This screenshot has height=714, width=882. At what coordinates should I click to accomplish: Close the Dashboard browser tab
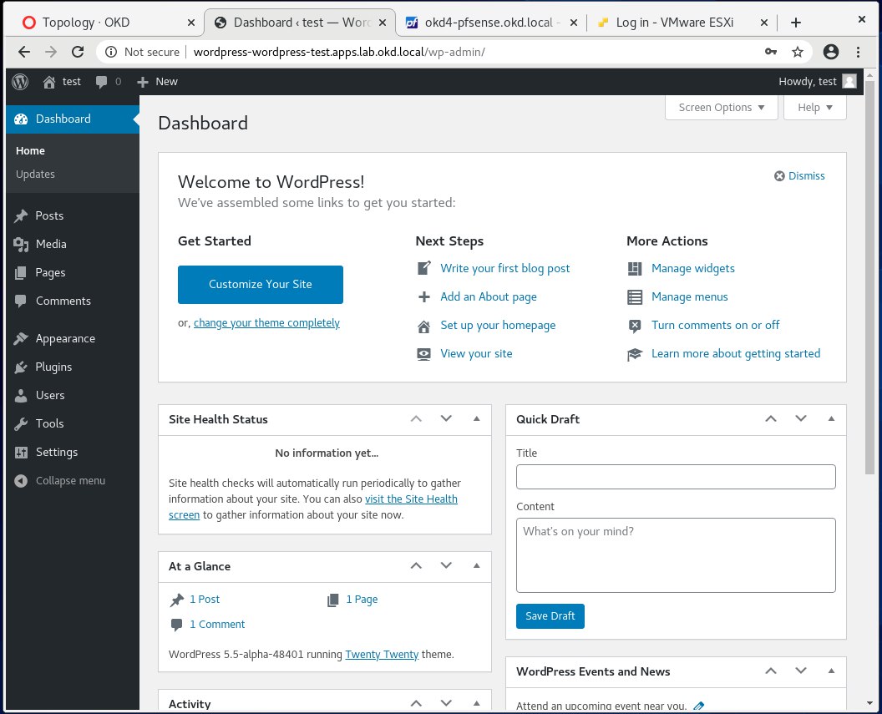pyautogui.click(x=383, y=23)
